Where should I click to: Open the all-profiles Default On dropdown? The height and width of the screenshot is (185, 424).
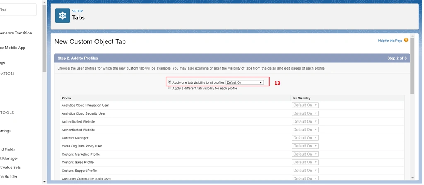[x=244, y=82]
